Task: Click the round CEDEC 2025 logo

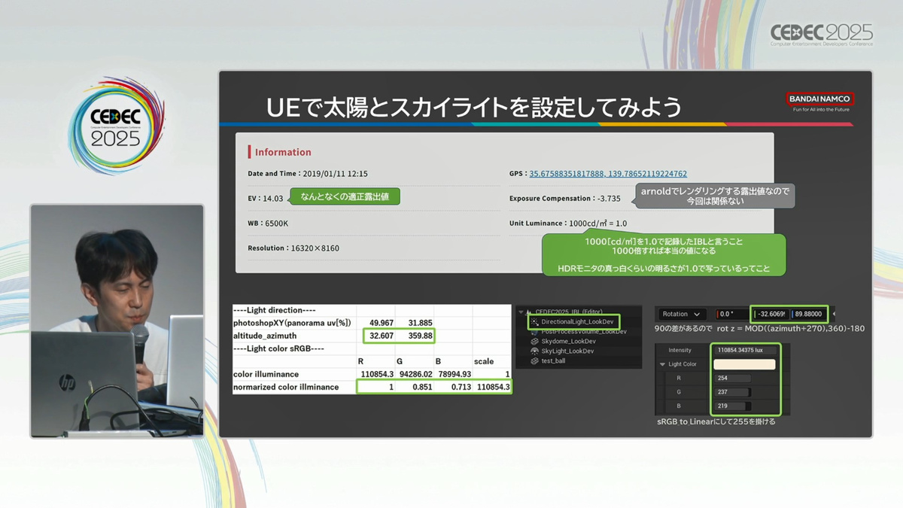Action: click(116, 126)
